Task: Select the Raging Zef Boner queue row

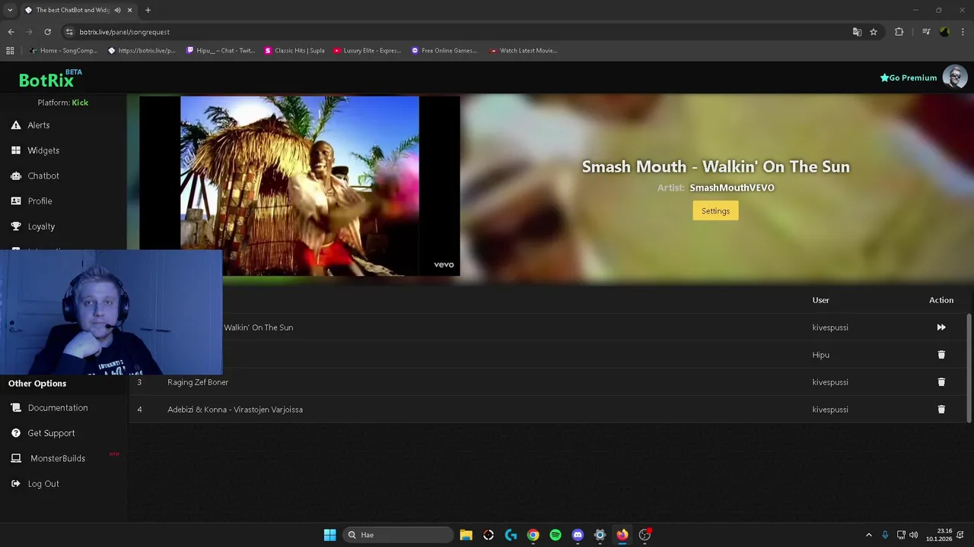Action: pyautogui.click(x=548, y=382)
